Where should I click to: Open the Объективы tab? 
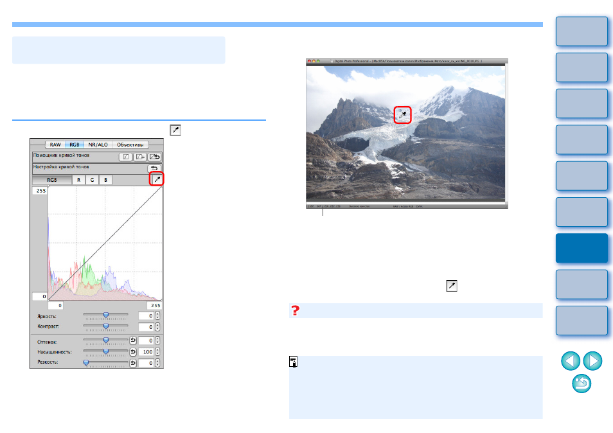[x=130, y=145]
